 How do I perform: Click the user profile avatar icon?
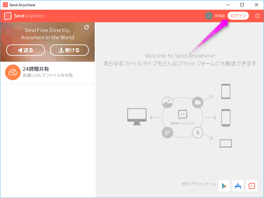click(x=209, y=16)
